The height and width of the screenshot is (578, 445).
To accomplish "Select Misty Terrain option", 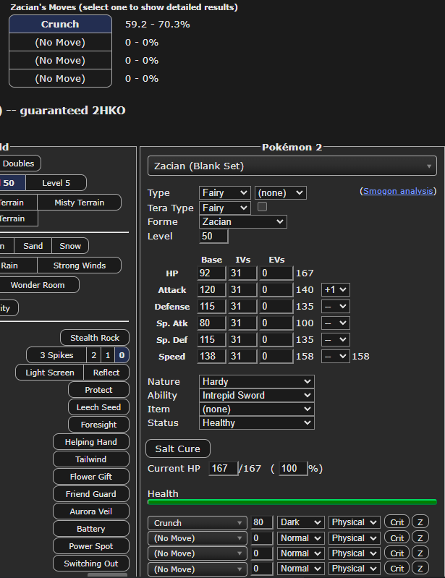I will pos(79,203).
